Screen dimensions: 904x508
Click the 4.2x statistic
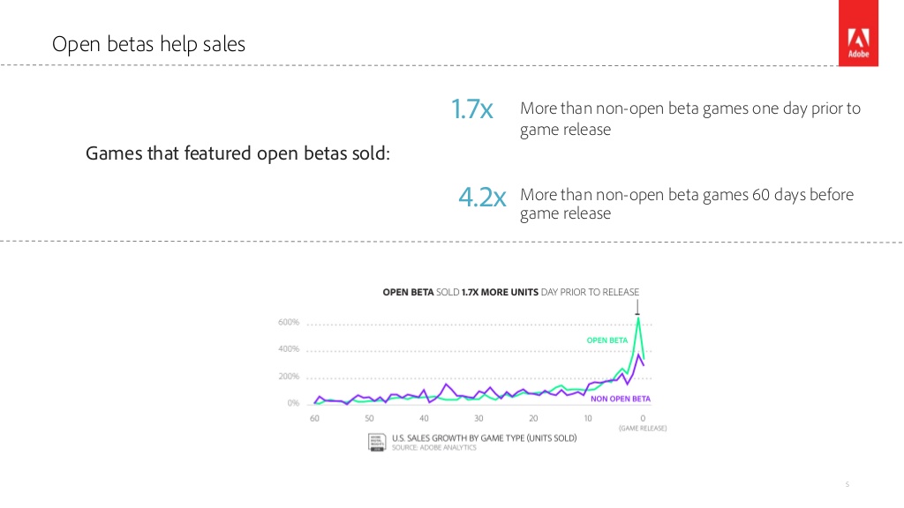481,198
